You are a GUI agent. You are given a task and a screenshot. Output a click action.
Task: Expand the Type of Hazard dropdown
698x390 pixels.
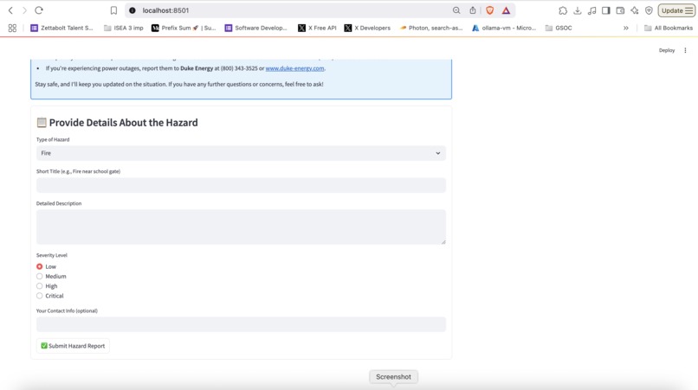[241, 153]
